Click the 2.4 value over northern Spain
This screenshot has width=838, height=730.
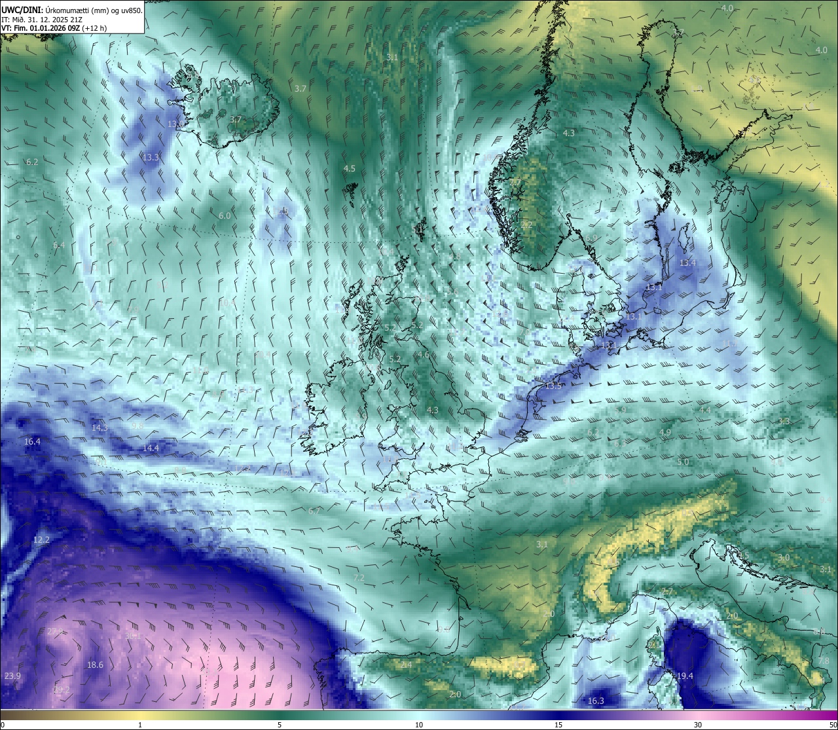coord(407,665)
